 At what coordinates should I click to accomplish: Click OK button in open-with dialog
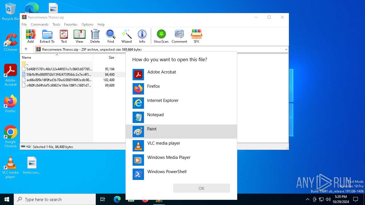(201, 188)
